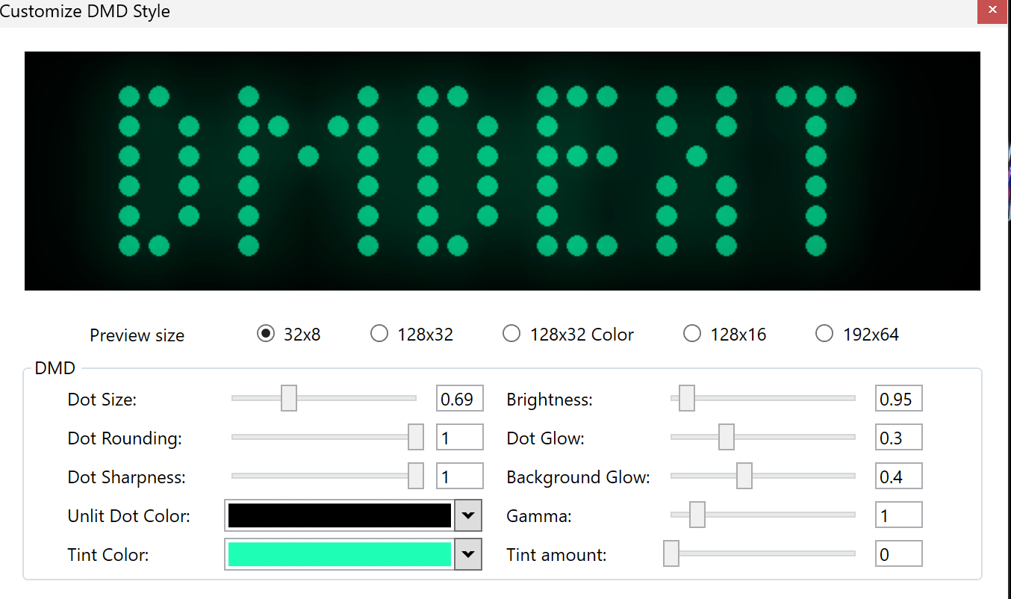Screen dimensions: 1011x599
Task: Open the Unlit Dot Color dropdown
Action: tap(468, 515)
